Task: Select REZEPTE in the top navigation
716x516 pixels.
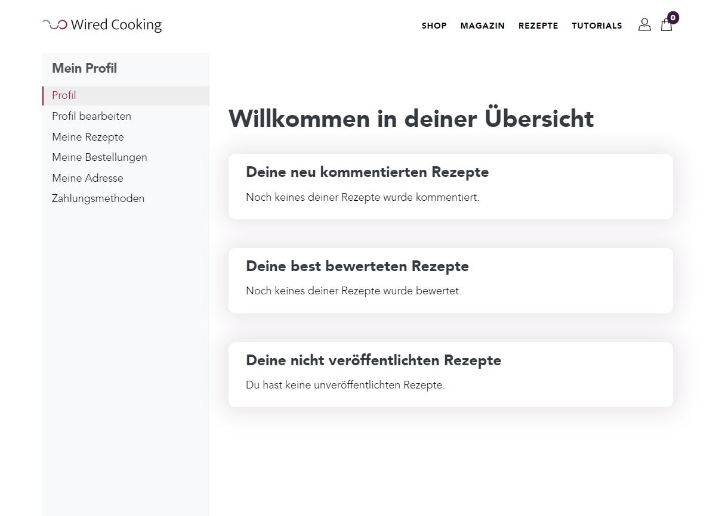Action: [538, 26]
